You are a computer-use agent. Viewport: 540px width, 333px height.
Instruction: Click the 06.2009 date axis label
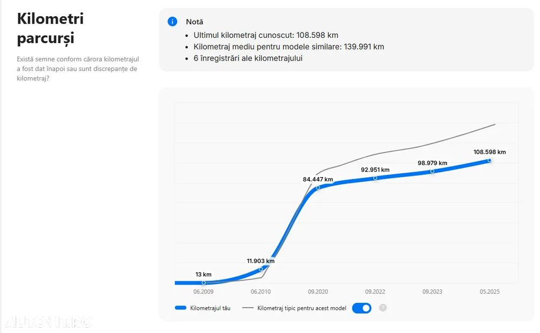pos(204,292)
